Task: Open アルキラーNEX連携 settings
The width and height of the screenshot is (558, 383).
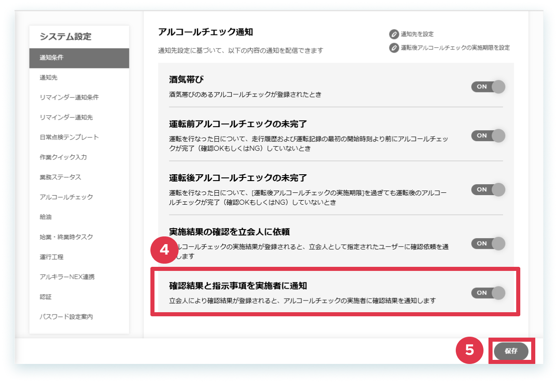Action: pyautogui.click(x=79, y=277)
